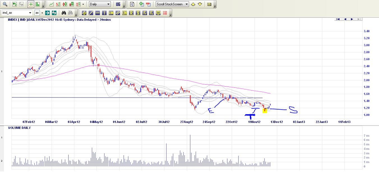Click the green refresh arrows icon
The height and width of the screenshot is (172, 379).
pyautogui.click(x=54, y=13)
